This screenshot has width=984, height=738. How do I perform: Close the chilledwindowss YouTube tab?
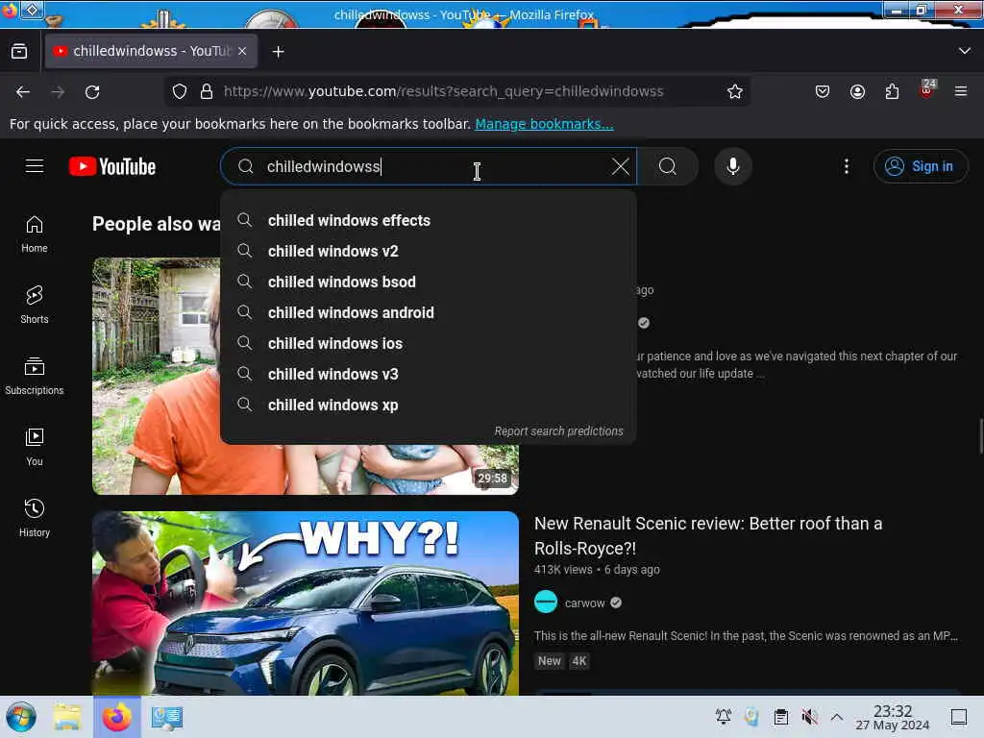click(242, 51)
